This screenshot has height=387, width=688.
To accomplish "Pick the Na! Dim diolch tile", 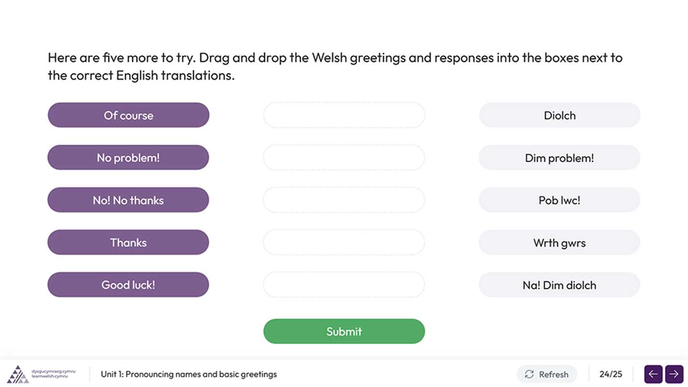I will (559, 285).
